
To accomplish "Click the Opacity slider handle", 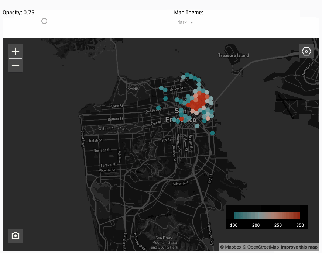I will click(x=44, y=21).
